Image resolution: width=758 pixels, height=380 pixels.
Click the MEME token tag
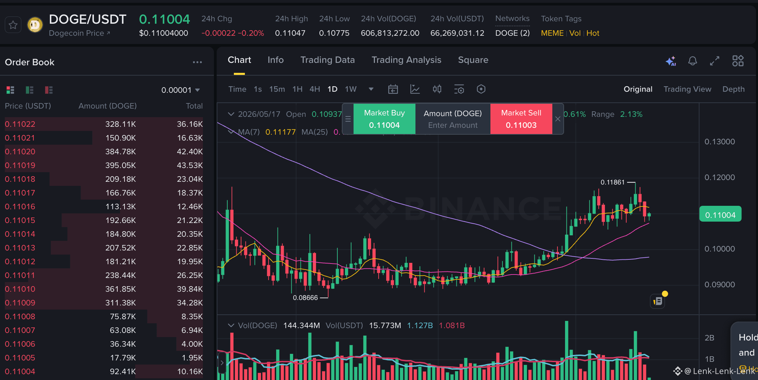[x=552, y=33]
